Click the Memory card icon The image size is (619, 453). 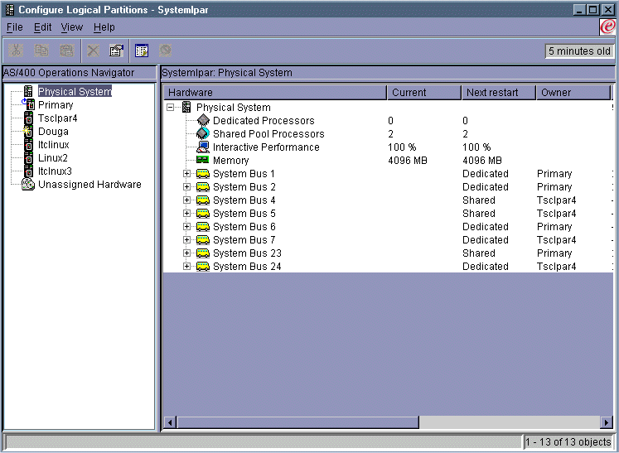click(203, 160)
